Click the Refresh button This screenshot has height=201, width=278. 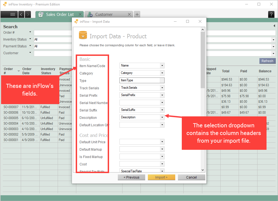tap(267, 61)
